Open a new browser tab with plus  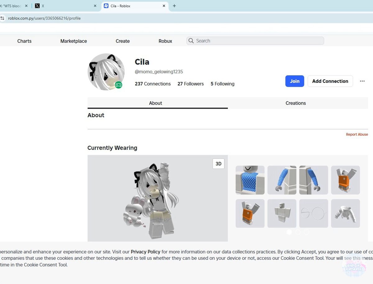point(174,6)
